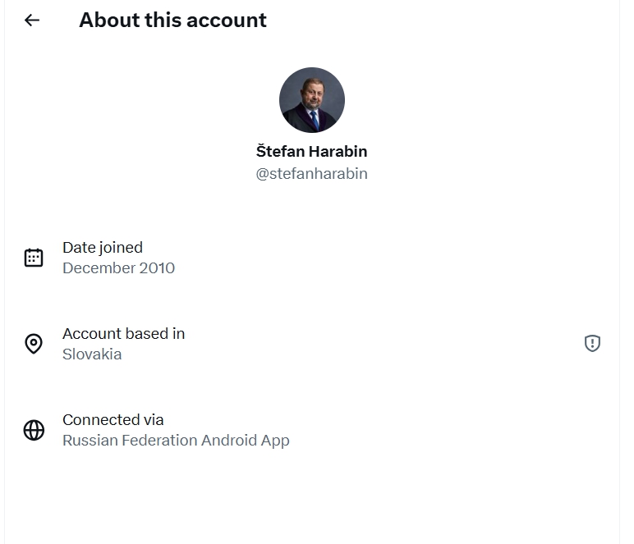Click the Slovakia country text
Screen dimensions: 634x544
pyautogui.click(x=92, y=354)
